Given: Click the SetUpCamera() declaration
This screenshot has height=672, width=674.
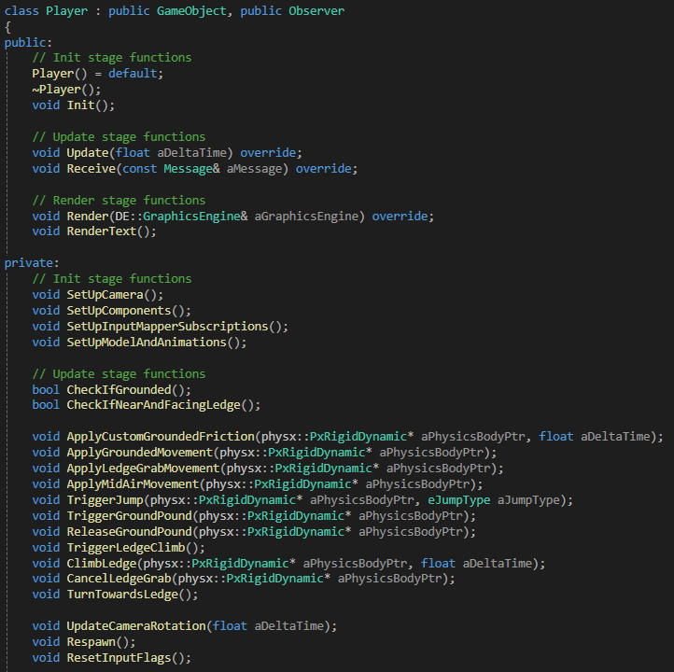Looking at the screenshot, I should (x=98, y=295).
